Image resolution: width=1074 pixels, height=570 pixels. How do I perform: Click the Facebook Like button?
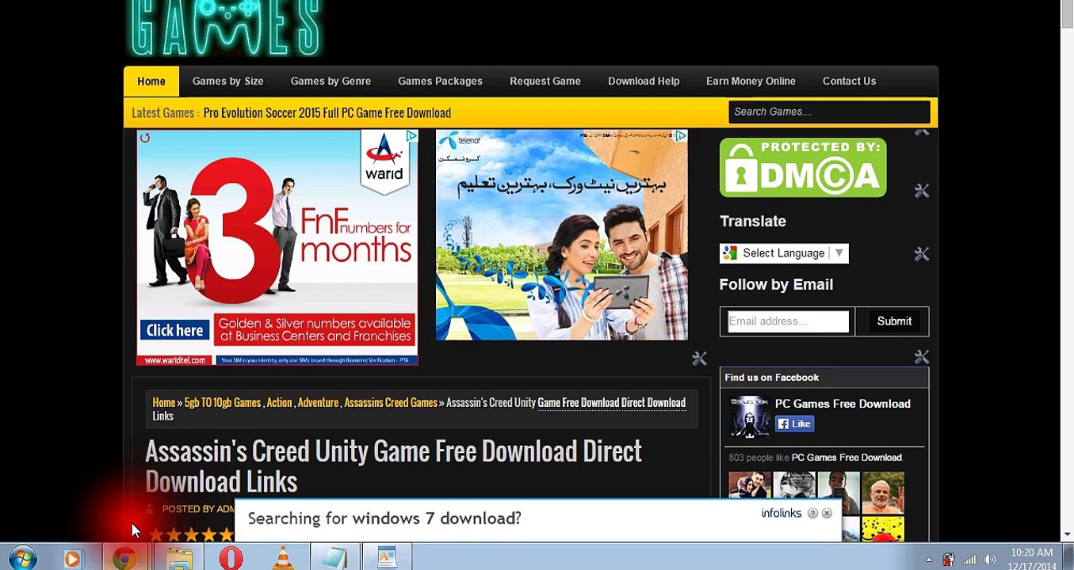794,424
